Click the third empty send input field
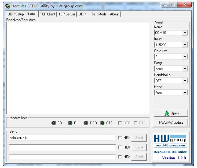This screenshot has height=168, width=197. point(62,157)
